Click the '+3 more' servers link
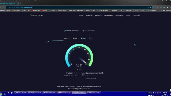 pyautogui.click(x=88, y=76)
